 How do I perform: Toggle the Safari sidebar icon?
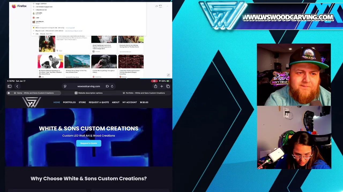[x=9, y=86]
